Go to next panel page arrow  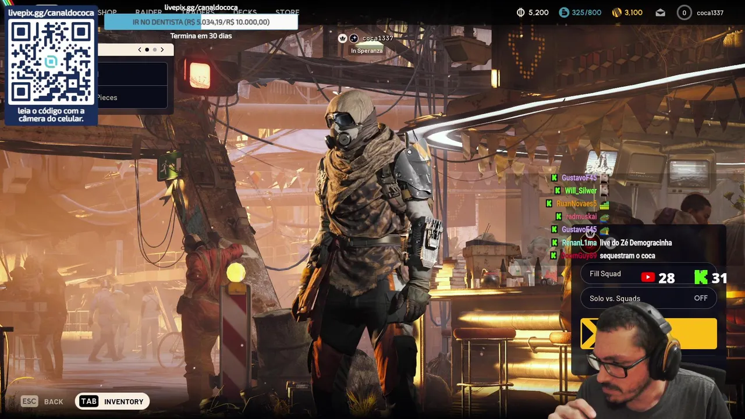pyautogui.click(x=162, y=49)
